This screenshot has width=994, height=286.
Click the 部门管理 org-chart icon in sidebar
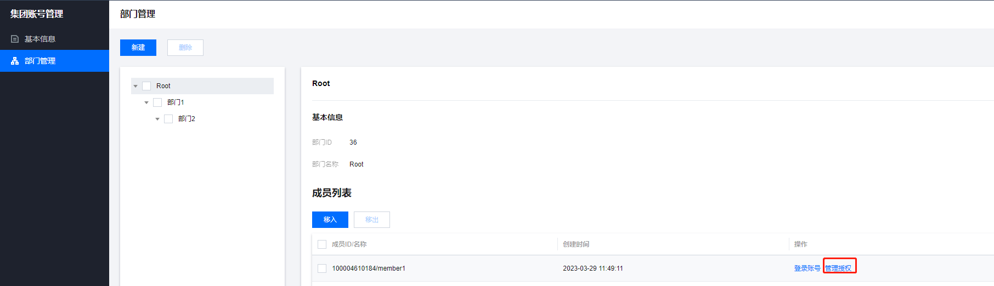point(15,61)
